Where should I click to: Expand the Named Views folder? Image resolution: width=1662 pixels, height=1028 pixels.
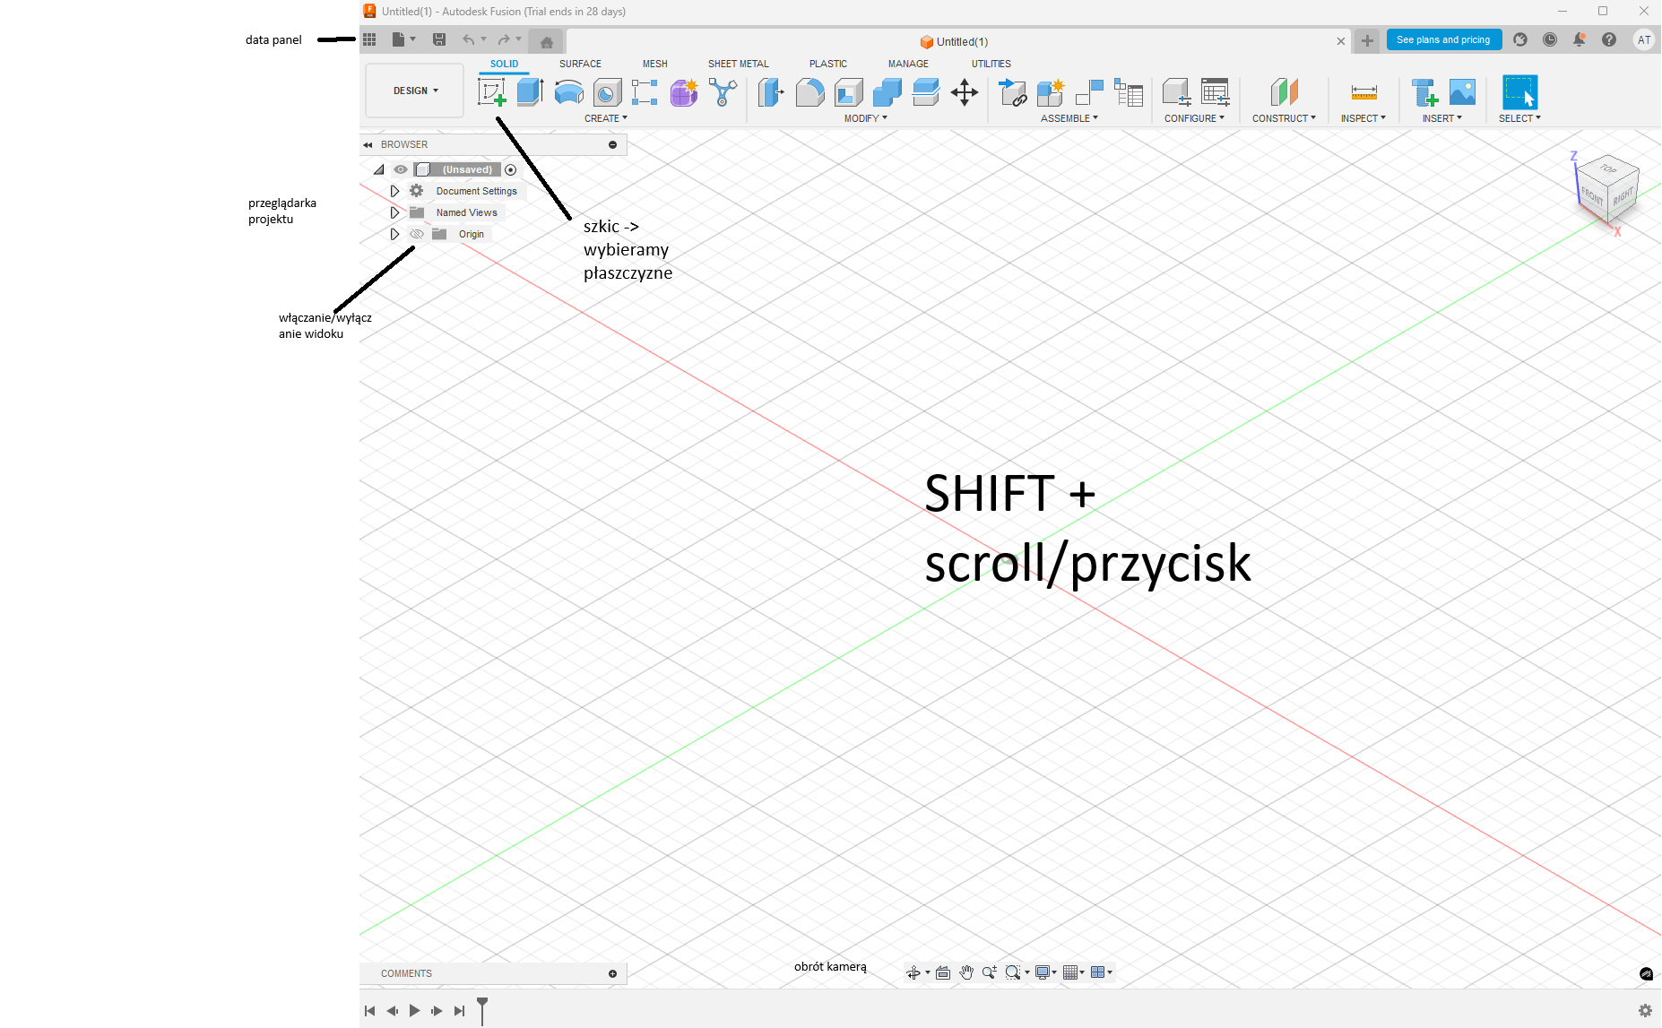[394, 212]
